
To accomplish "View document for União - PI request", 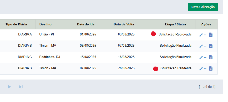I will [211, 35].
